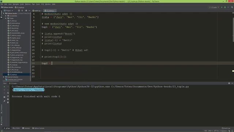
Task: Expand the Tester folder
Action: [6, 18]
